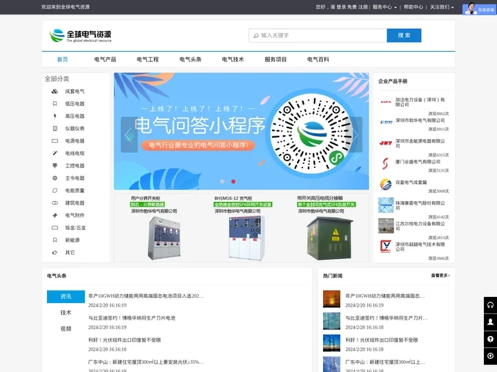Open the 电气产品 navigation tab
Image resolution: width=497 pixels, height=372 pixels.
[x=105, y=59]
